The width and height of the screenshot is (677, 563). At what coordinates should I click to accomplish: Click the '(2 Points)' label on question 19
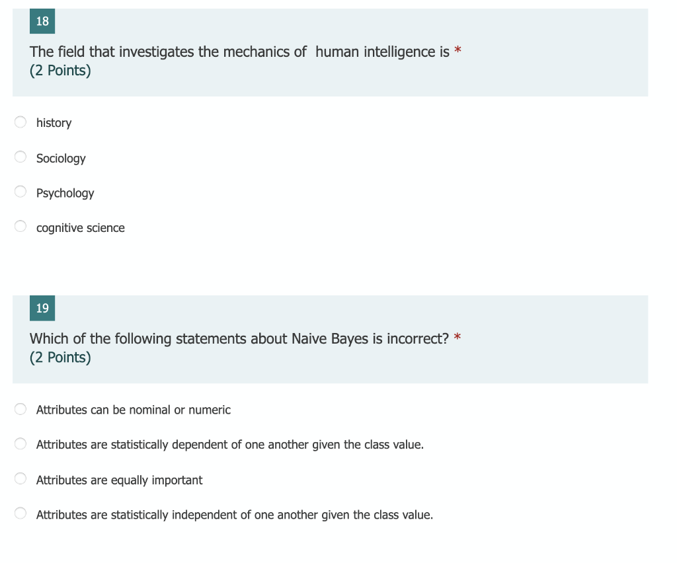(x=60, y=357)
